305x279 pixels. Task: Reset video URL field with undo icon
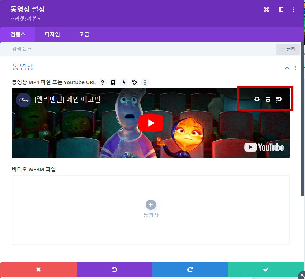pyautogui.click(x=134, y=82)
